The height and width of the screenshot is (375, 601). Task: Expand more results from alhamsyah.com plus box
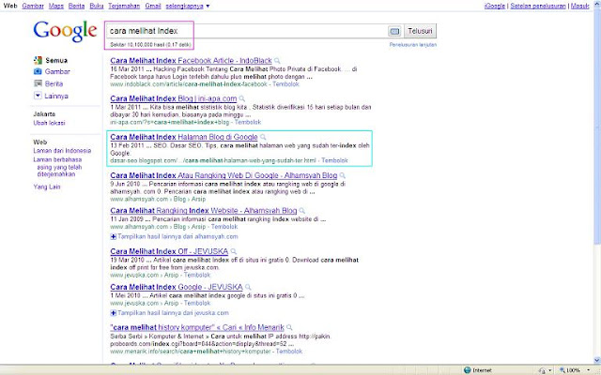(x=113, y=237)
